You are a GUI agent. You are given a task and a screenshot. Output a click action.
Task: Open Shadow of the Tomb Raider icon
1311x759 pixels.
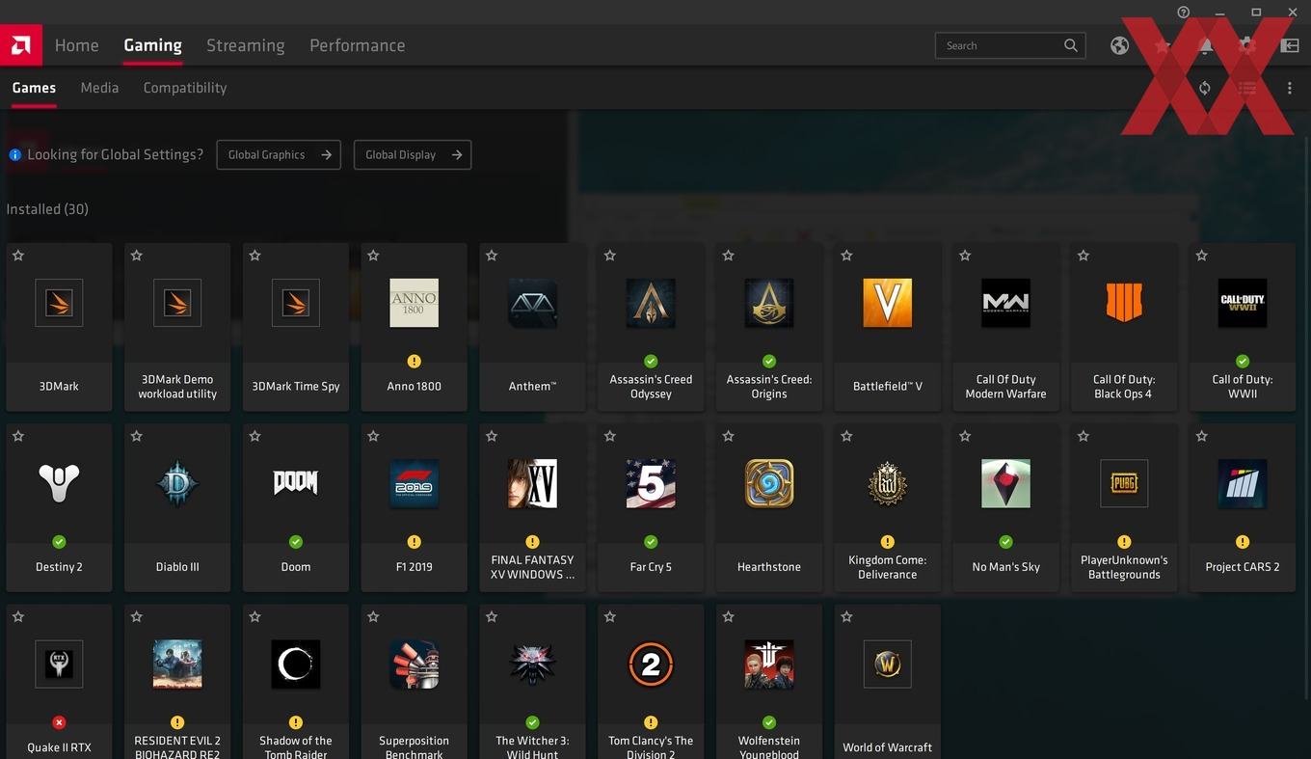295,664
